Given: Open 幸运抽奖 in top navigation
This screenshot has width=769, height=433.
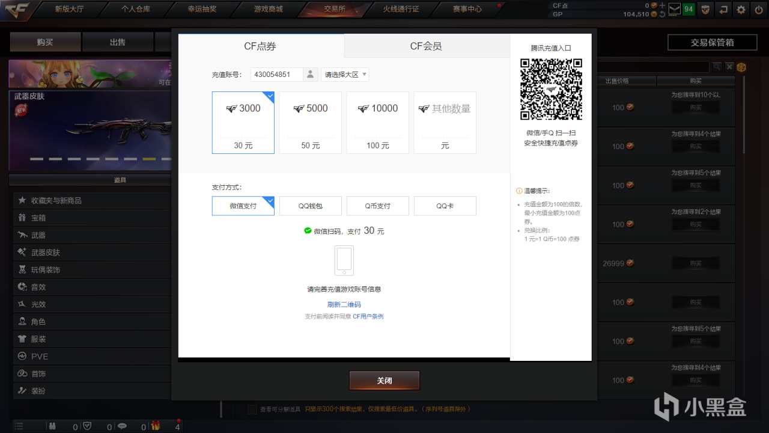Looking at the screenshot, I should point(202,9).
